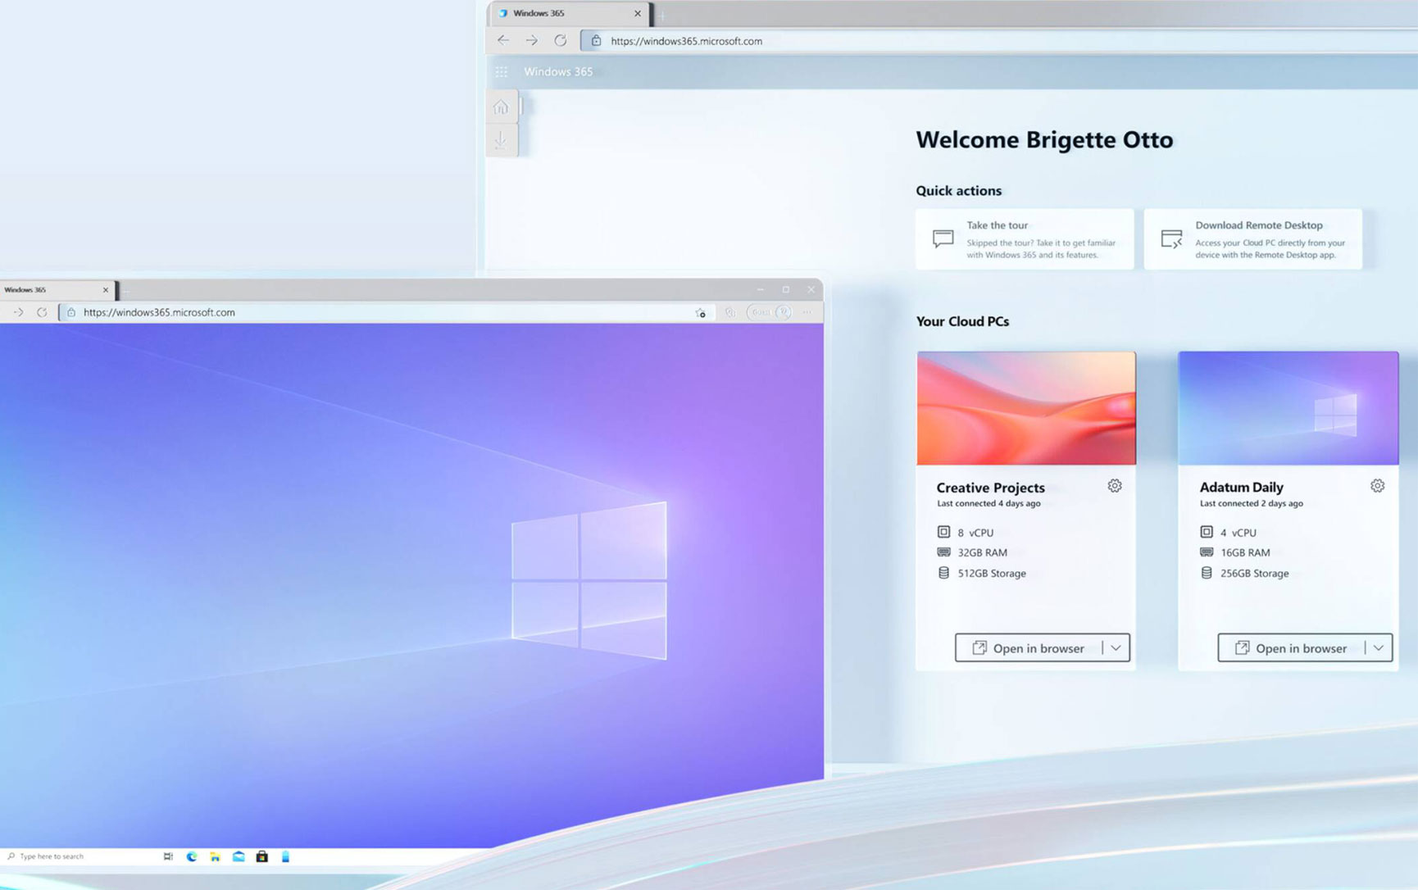Click the Your Cloud PCs heading
This screenshot has height=890, width=1418.
click(962, 321)
